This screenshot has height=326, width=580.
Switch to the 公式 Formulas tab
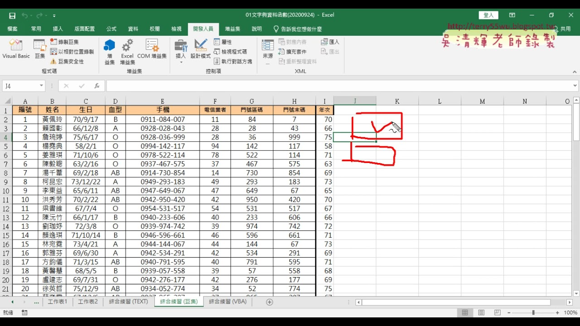point(111,29)
